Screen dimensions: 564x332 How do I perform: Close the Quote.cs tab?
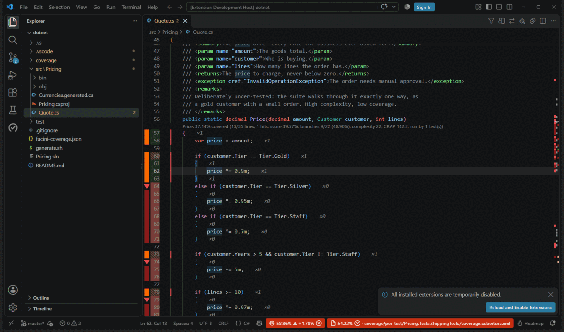pos(185,21)
